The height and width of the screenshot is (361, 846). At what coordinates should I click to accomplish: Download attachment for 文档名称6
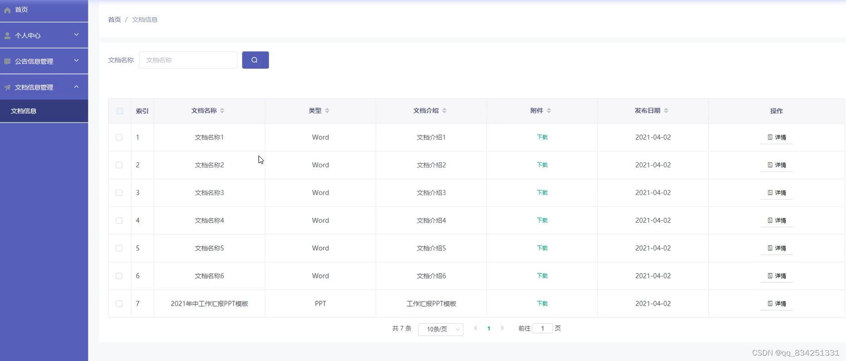coord(542,276)
